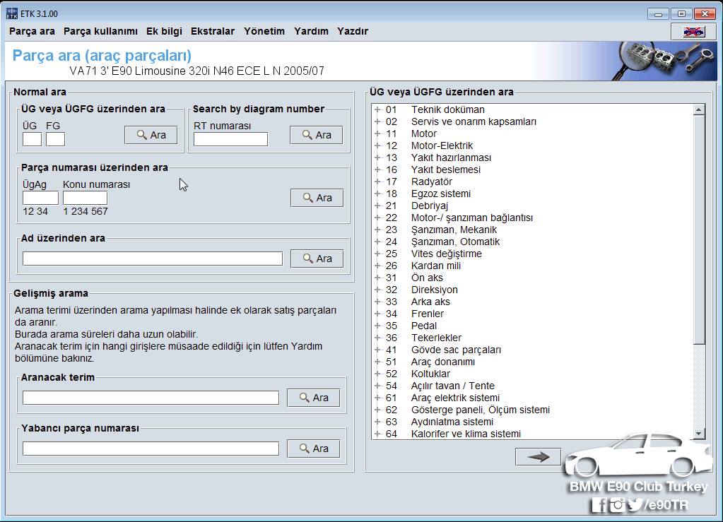Select Gösterge paneli, Ölçüm sistemi in the list
723x522 pixels.
coord(481,410)
